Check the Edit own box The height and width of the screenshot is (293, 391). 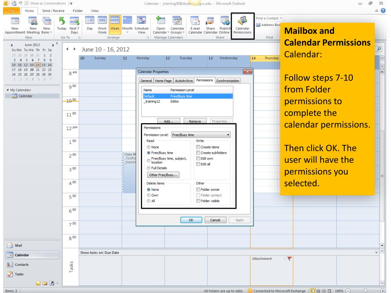[198, 158]
